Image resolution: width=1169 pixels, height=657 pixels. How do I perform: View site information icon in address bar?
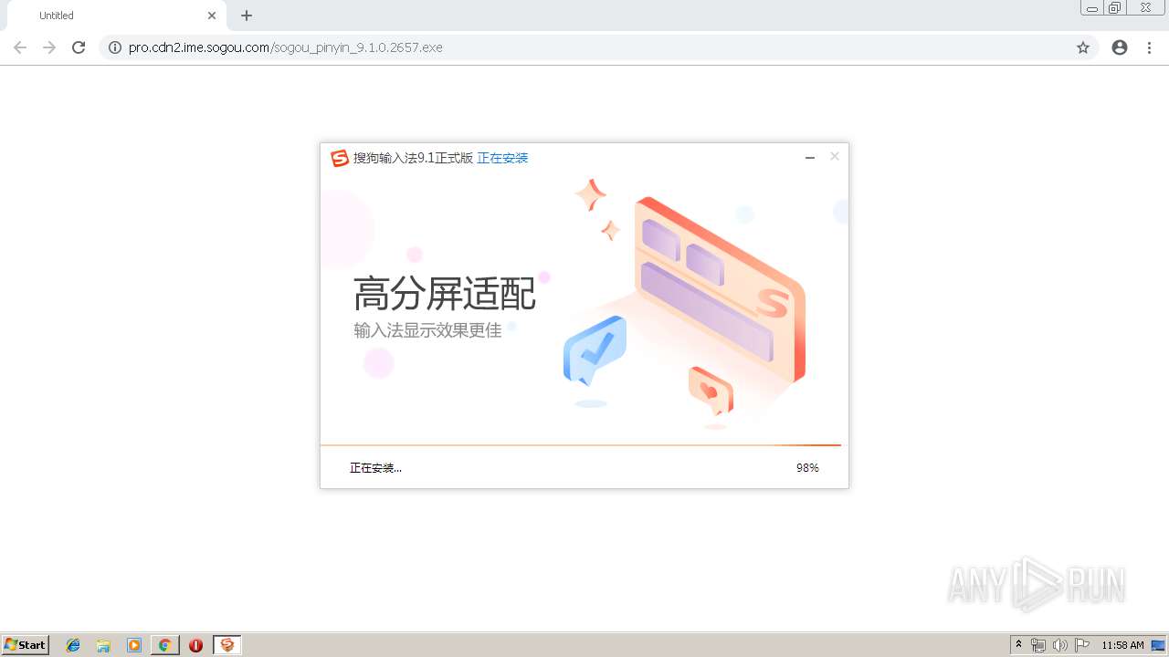tap(114, 47)
